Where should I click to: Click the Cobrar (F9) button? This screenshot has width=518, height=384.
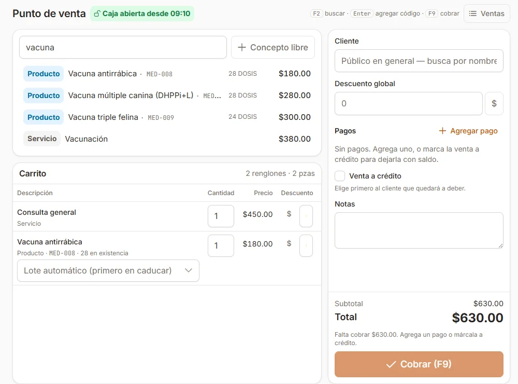coord(419,364)
